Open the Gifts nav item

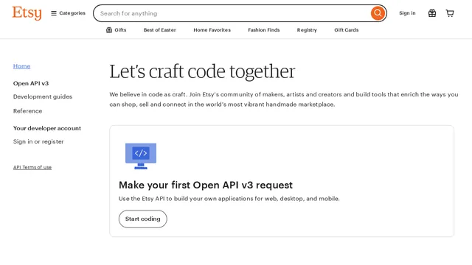[117, 30]
